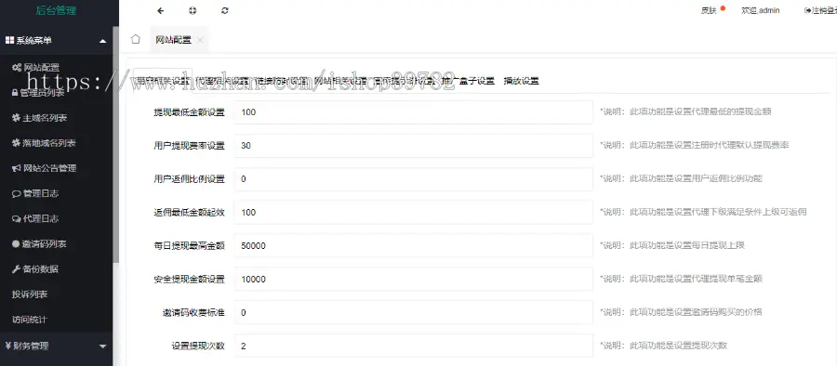Click the refresh icon in top bar
Viewport: 837px width, 366px height.
(225, 10)
